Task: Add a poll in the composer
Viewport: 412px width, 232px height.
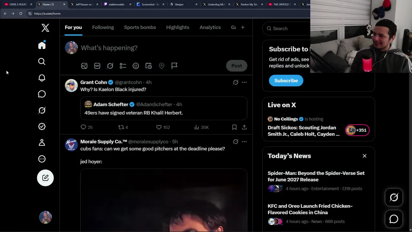Action: pos(123,66)
